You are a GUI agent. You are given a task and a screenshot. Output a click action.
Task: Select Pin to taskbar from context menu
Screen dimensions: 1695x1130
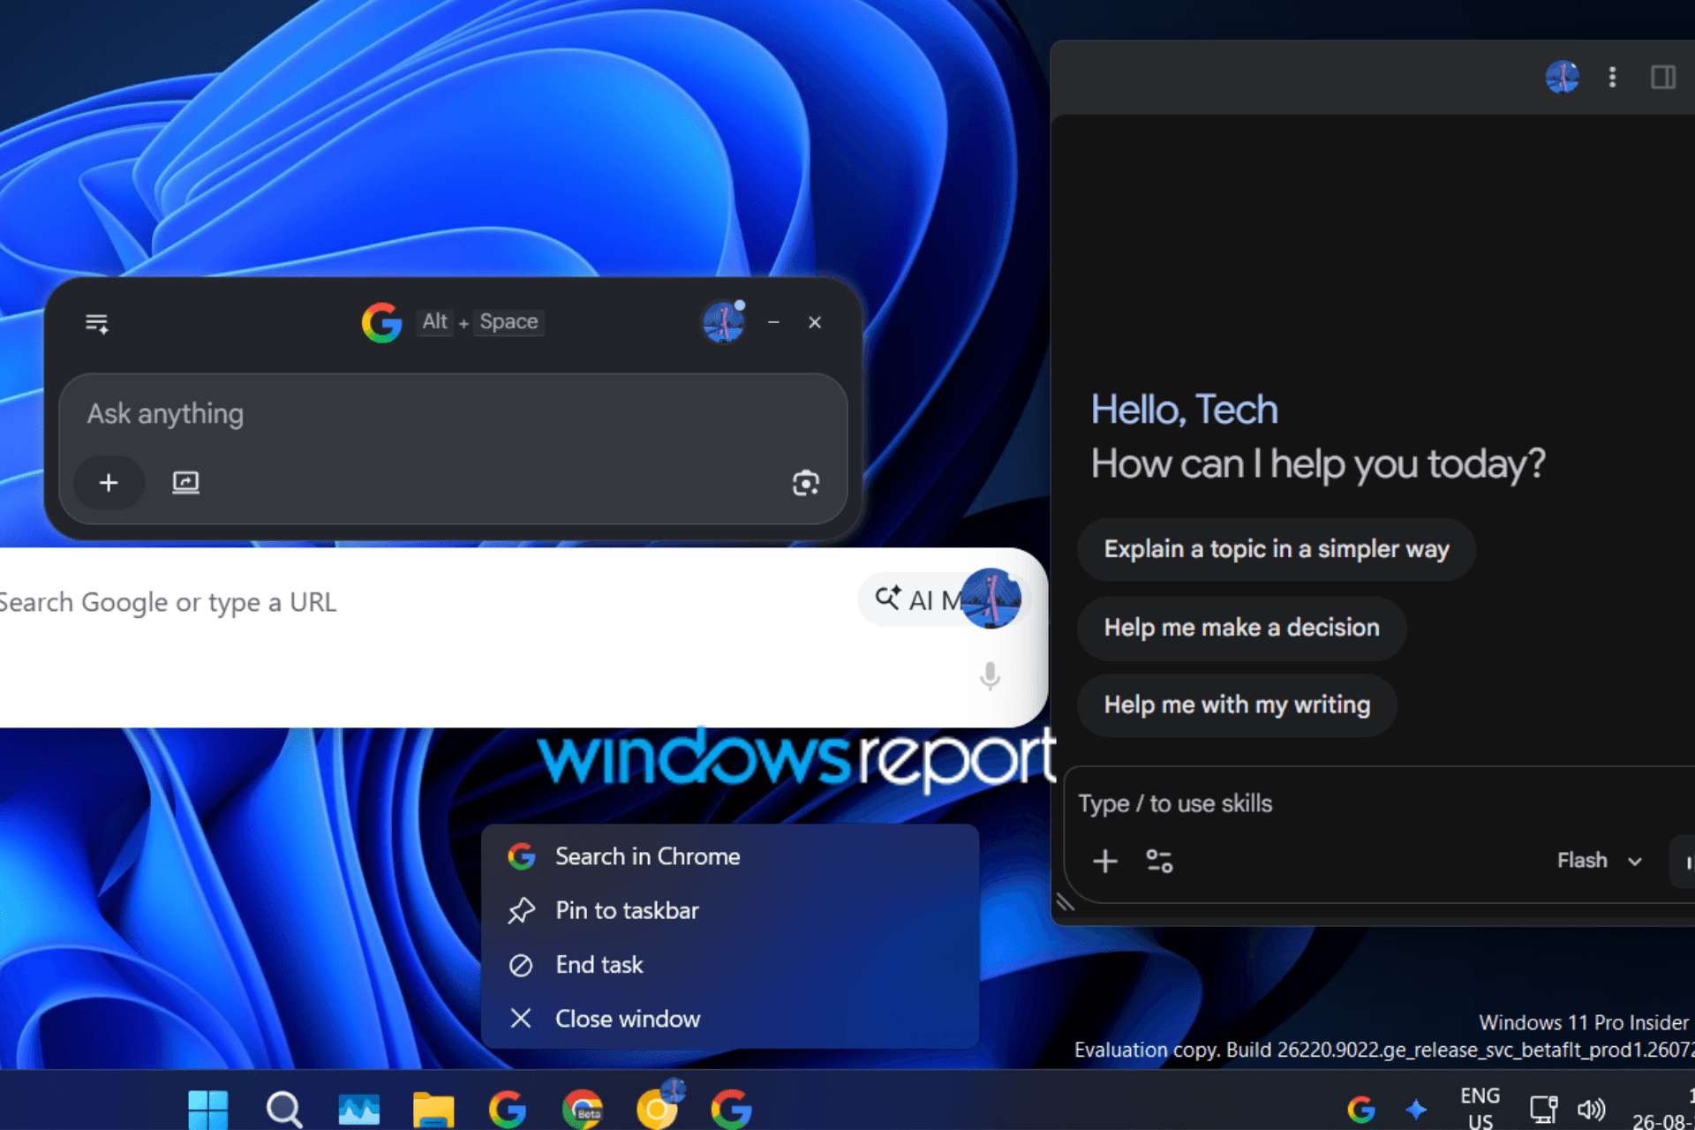coord(730,910)
